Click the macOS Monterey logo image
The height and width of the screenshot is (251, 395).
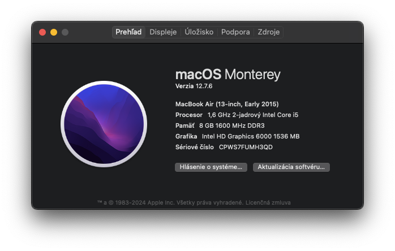point(104,124)
